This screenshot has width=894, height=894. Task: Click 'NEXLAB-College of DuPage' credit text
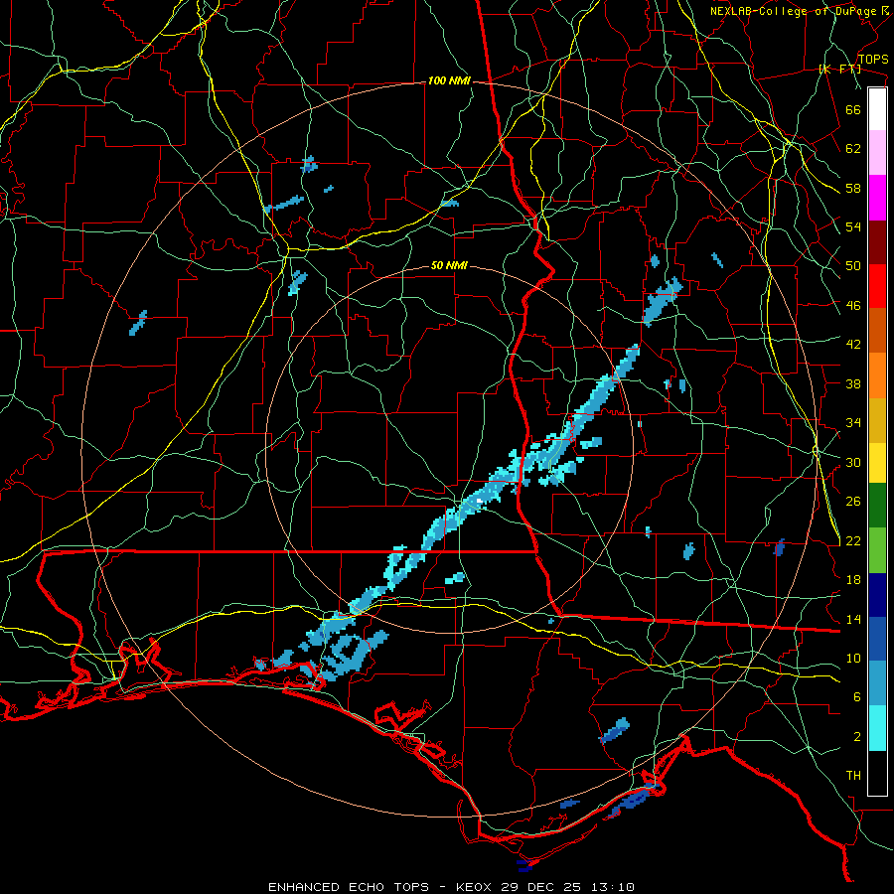(x=795, y=11)
